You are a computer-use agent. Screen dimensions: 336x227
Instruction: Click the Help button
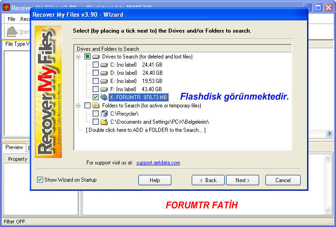[155, 180]
